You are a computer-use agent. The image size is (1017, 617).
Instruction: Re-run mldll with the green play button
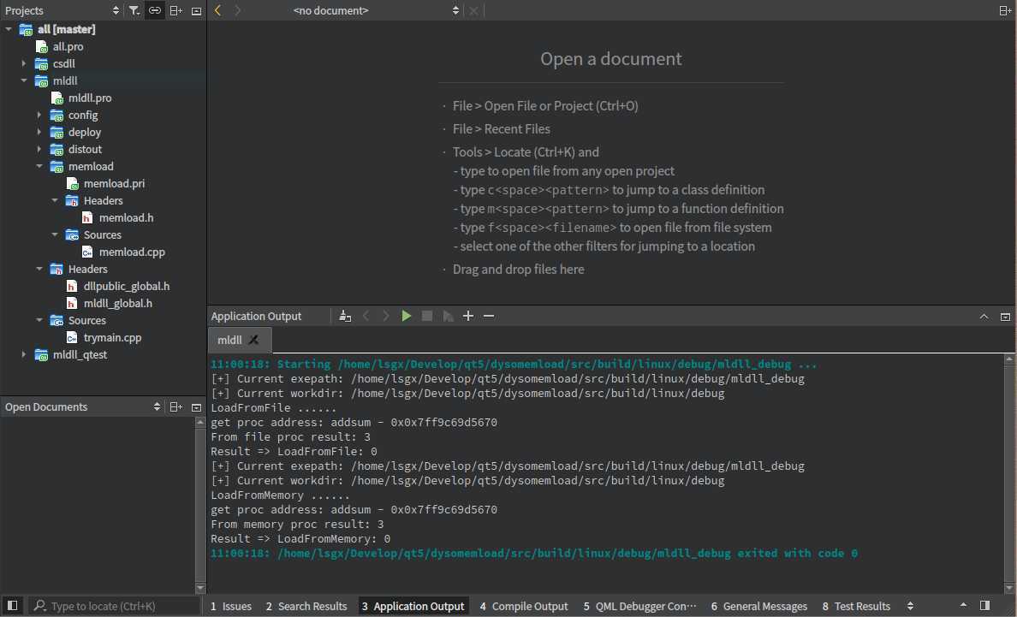[406, 317]
